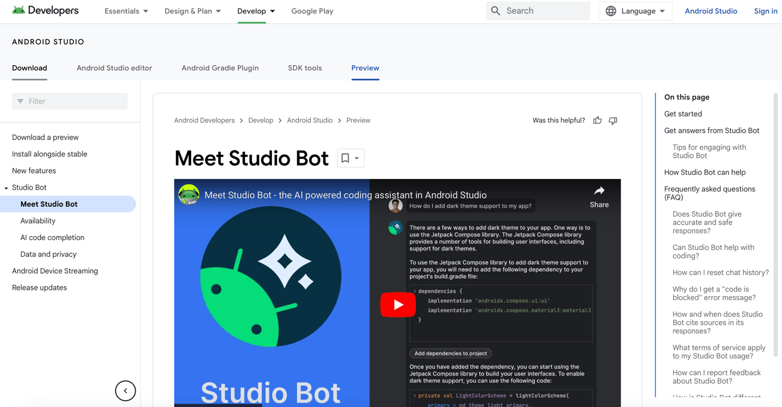Open the language globe icon

coord(610,11)
